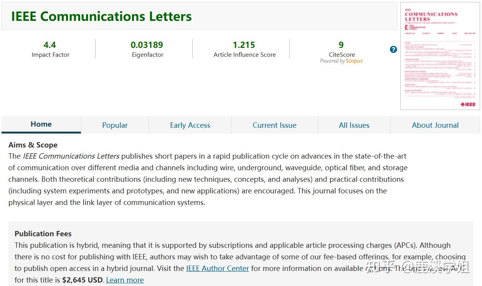Open the journal cover thumbnail image
Image resolution: width=482 pixels, height=286 pixels.
pos(440,56)
